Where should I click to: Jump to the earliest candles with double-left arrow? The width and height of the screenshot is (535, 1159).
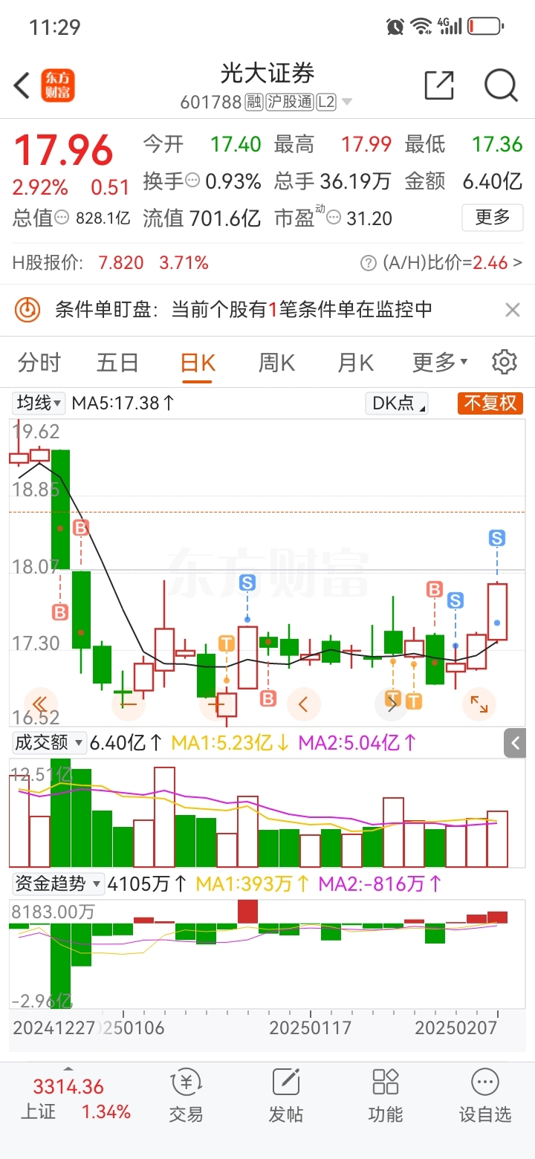tap(40, 703)
